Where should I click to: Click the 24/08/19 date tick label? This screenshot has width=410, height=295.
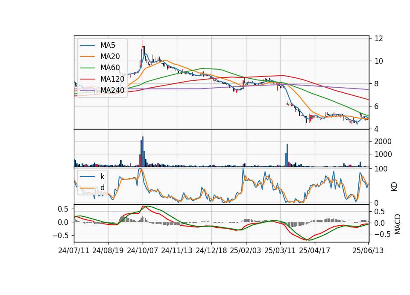(108, 251)
